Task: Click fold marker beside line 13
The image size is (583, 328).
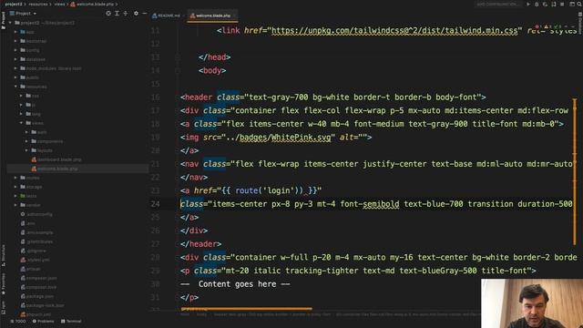Action: tap(178, 57)
